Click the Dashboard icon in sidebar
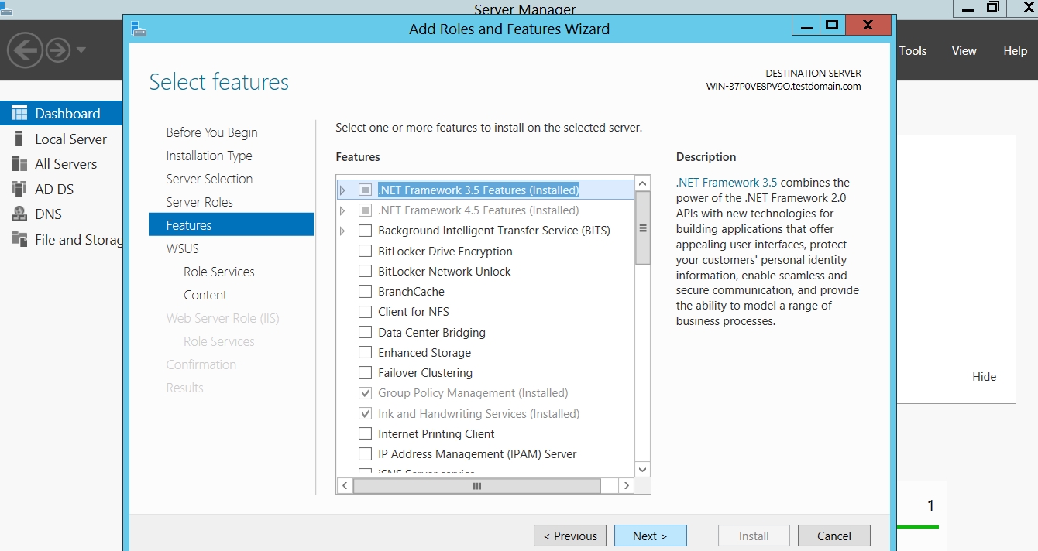 coord(19,113)
